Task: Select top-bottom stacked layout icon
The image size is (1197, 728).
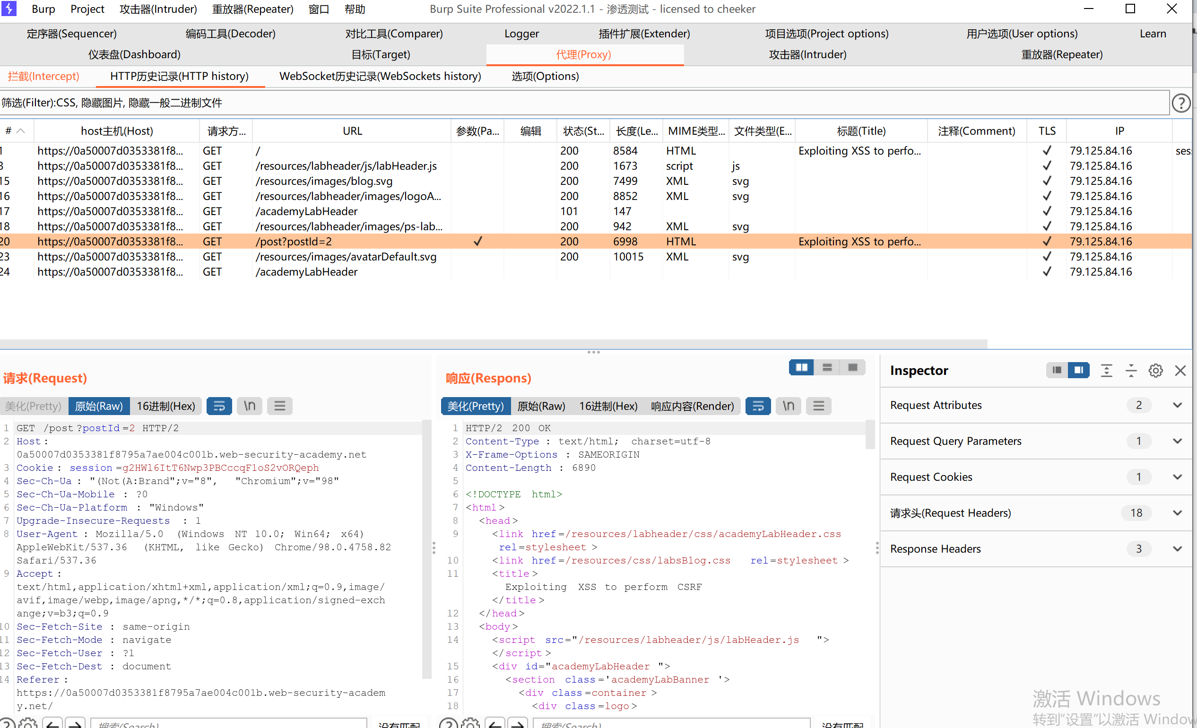Action: pyautogui.click(x=827, y=368)
